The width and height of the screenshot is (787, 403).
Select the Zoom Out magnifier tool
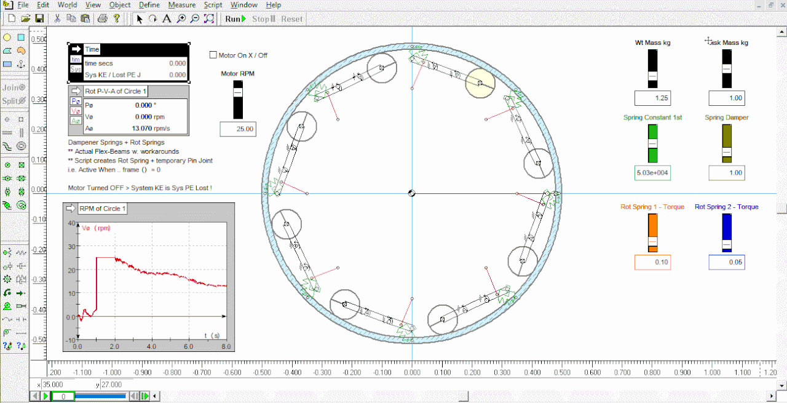pyautogui.click(x=195, y=19)
